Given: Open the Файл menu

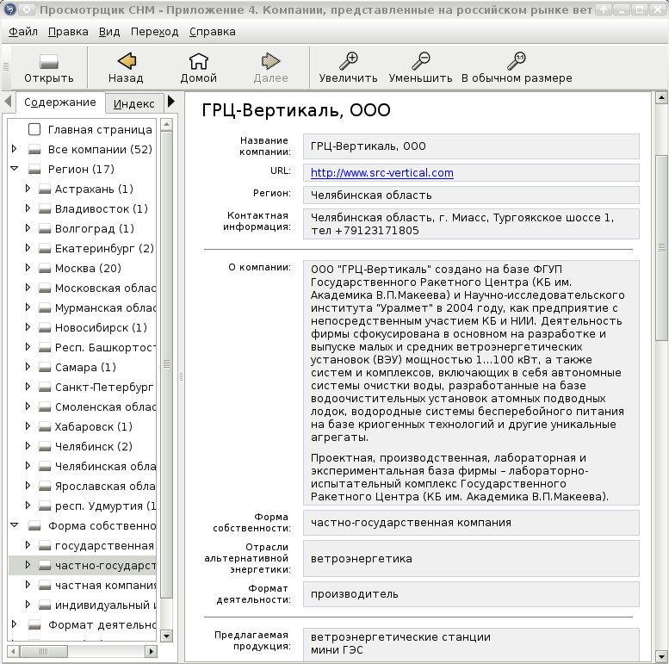Looking at the screenshot, I should click(23, 32).
